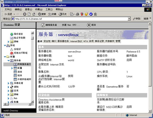
Task: Expand the Web tree node
Action: pos(8,98)
